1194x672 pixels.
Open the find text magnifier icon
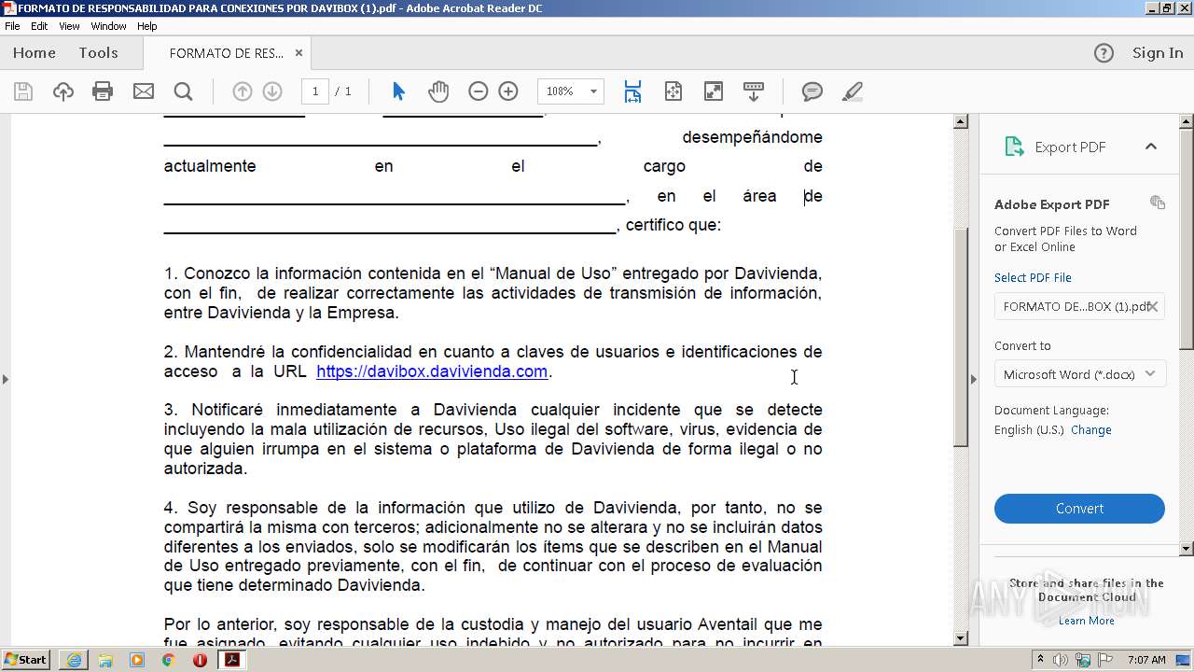183,91
